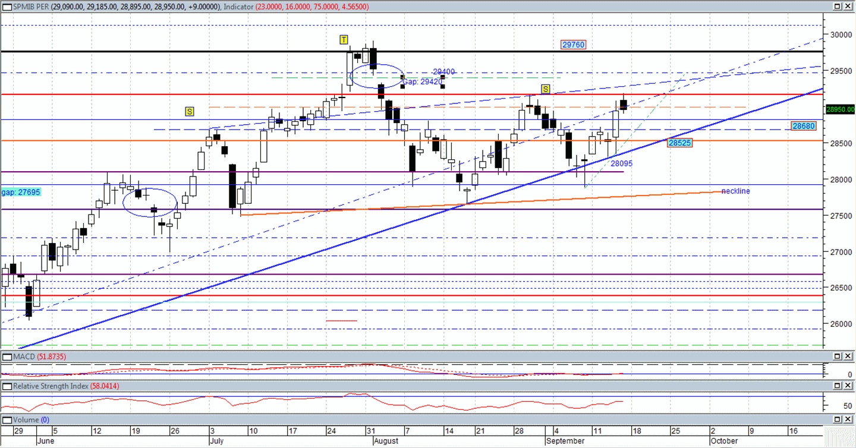856x448 pixels.
Task: Close the SPMIB price chart panel
Action: 849,6
